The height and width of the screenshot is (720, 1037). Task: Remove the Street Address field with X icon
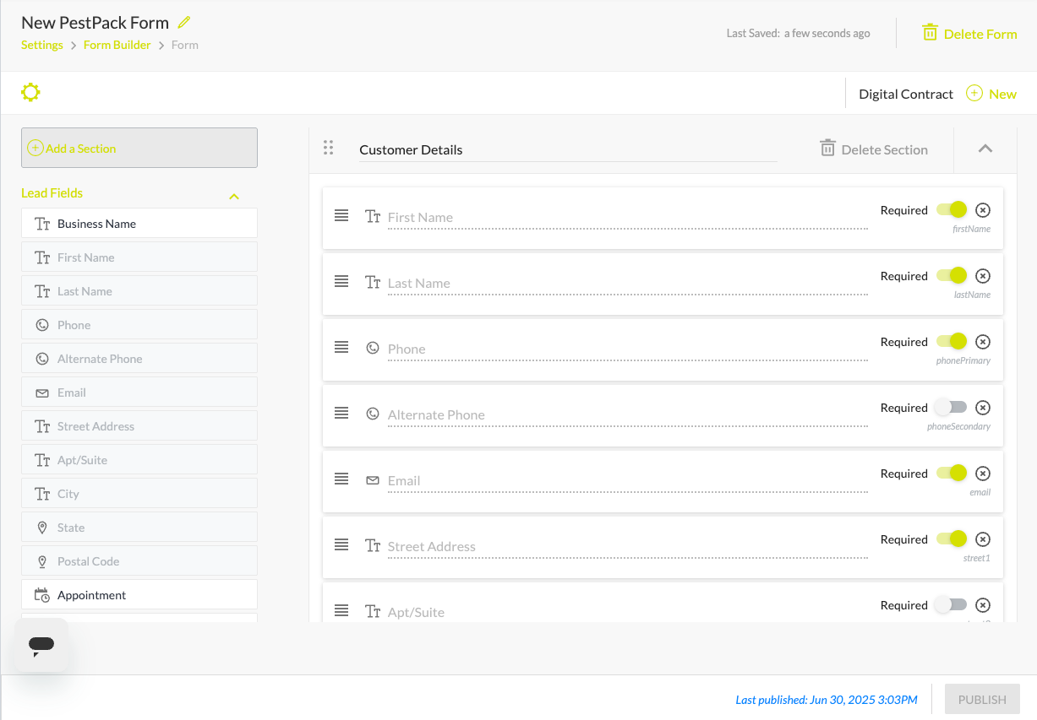[x=983, y=539]
